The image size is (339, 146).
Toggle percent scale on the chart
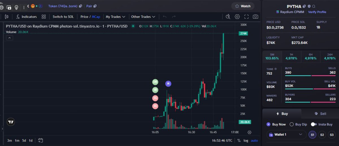tap(239, 140)
